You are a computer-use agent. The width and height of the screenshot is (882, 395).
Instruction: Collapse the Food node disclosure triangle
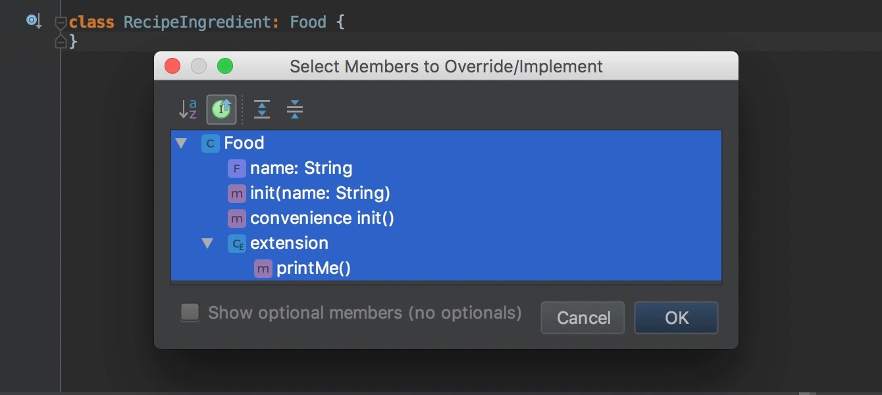(181, 143)
